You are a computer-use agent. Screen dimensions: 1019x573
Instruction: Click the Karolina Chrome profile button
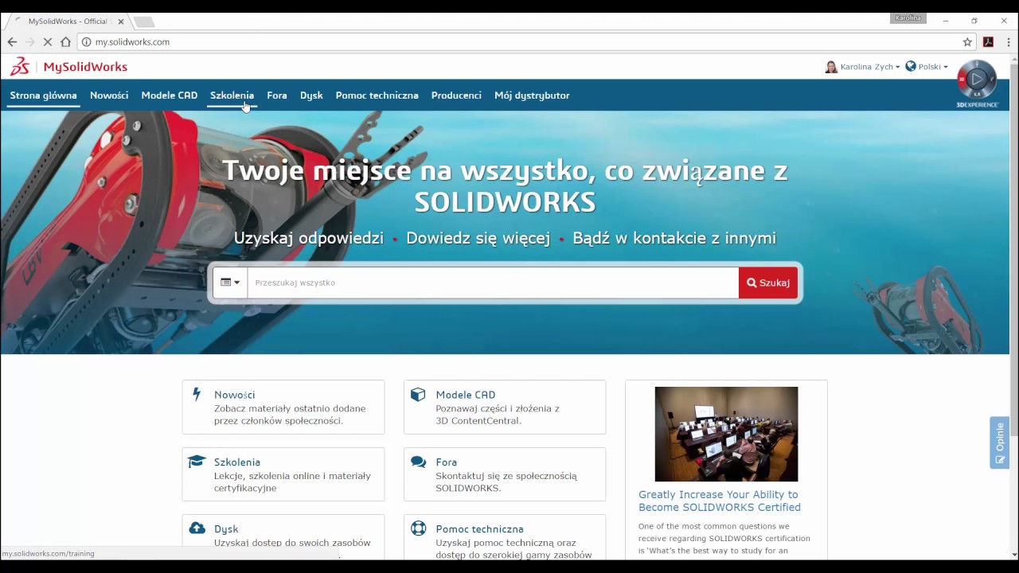click(908, 18)
